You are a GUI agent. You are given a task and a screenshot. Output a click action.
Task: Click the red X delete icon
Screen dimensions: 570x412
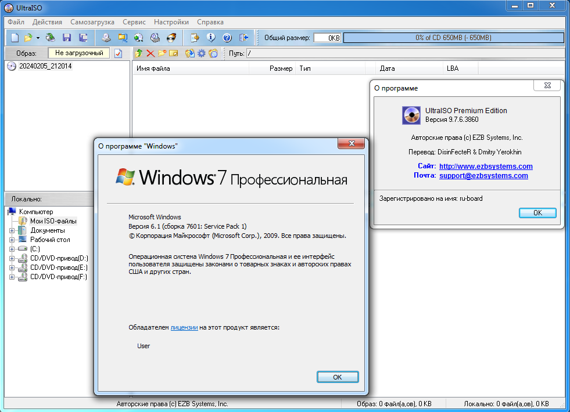(150, 53)
